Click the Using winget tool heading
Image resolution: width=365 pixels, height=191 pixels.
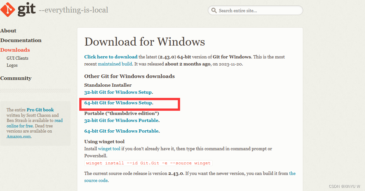104,142
